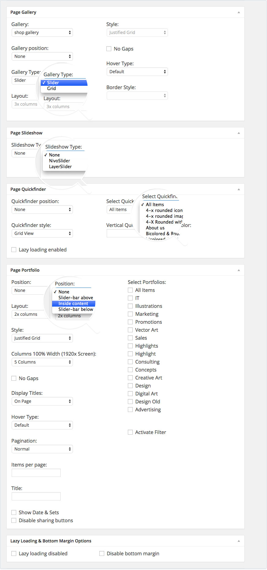The width and height of the screenshot is (267, 570).
Task: Open the Gallery dropdown showing shop gallery
Action: point(42,32)
